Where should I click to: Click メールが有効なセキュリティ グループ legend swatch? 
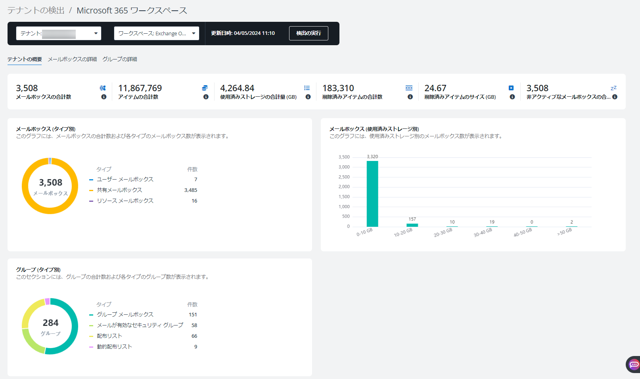(91, 325)
